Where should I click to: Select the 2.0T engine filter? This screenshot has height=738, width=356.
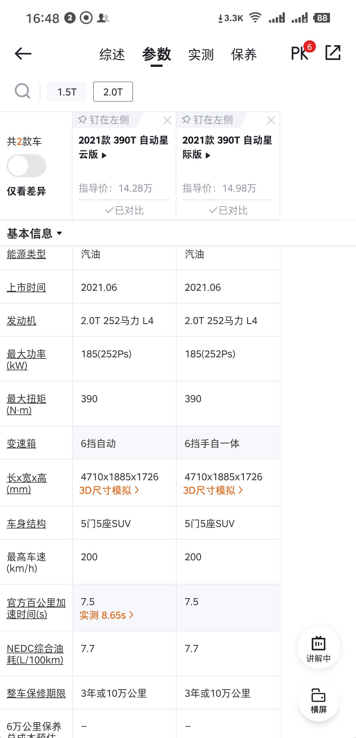tap(113, 92)
